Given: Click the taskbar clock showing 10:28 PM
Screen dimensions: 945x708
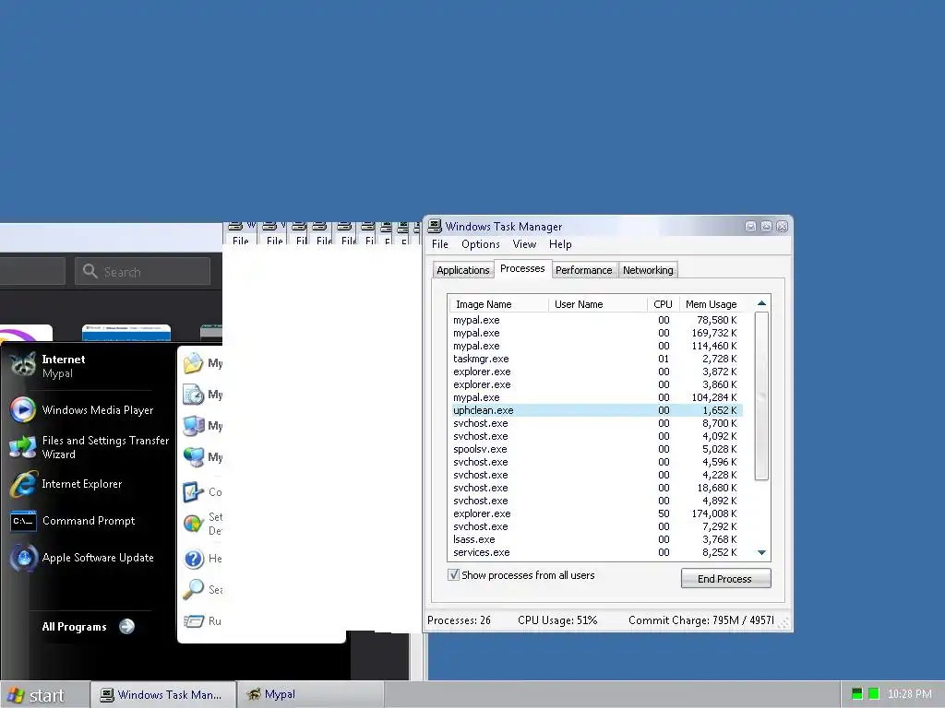Looking at the screenshot, I should 909,694.
